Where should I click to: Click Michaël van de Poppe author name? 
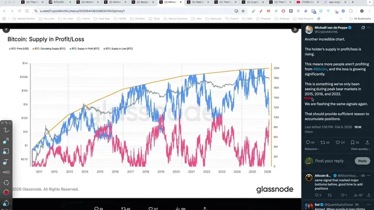(x=331, y=27)
